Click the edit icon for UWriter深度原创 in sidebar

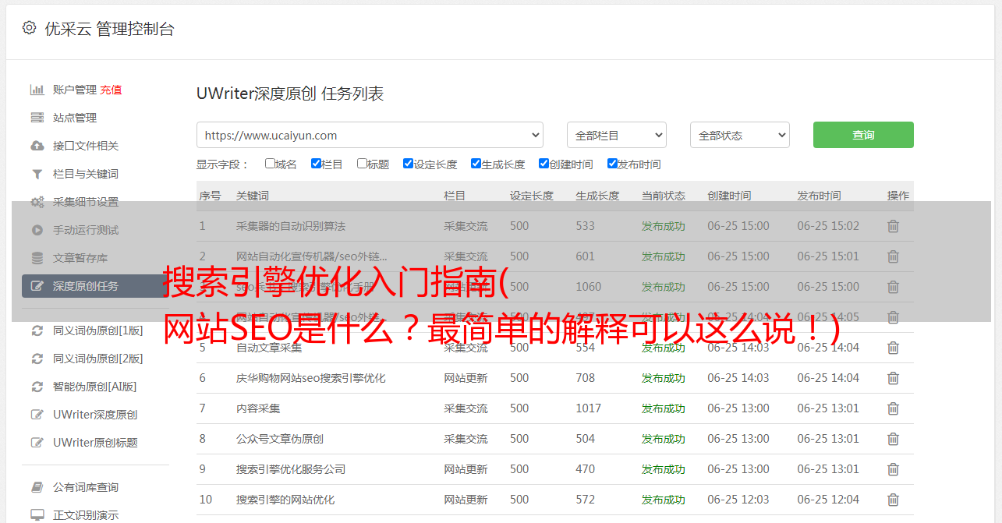[x=37, y=415]
